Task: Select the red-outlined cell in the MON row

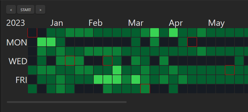Action: (x=192, y=42)
